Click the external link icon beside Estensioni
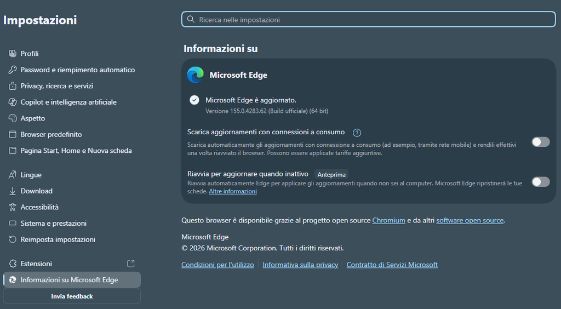 tap(131, 264)
